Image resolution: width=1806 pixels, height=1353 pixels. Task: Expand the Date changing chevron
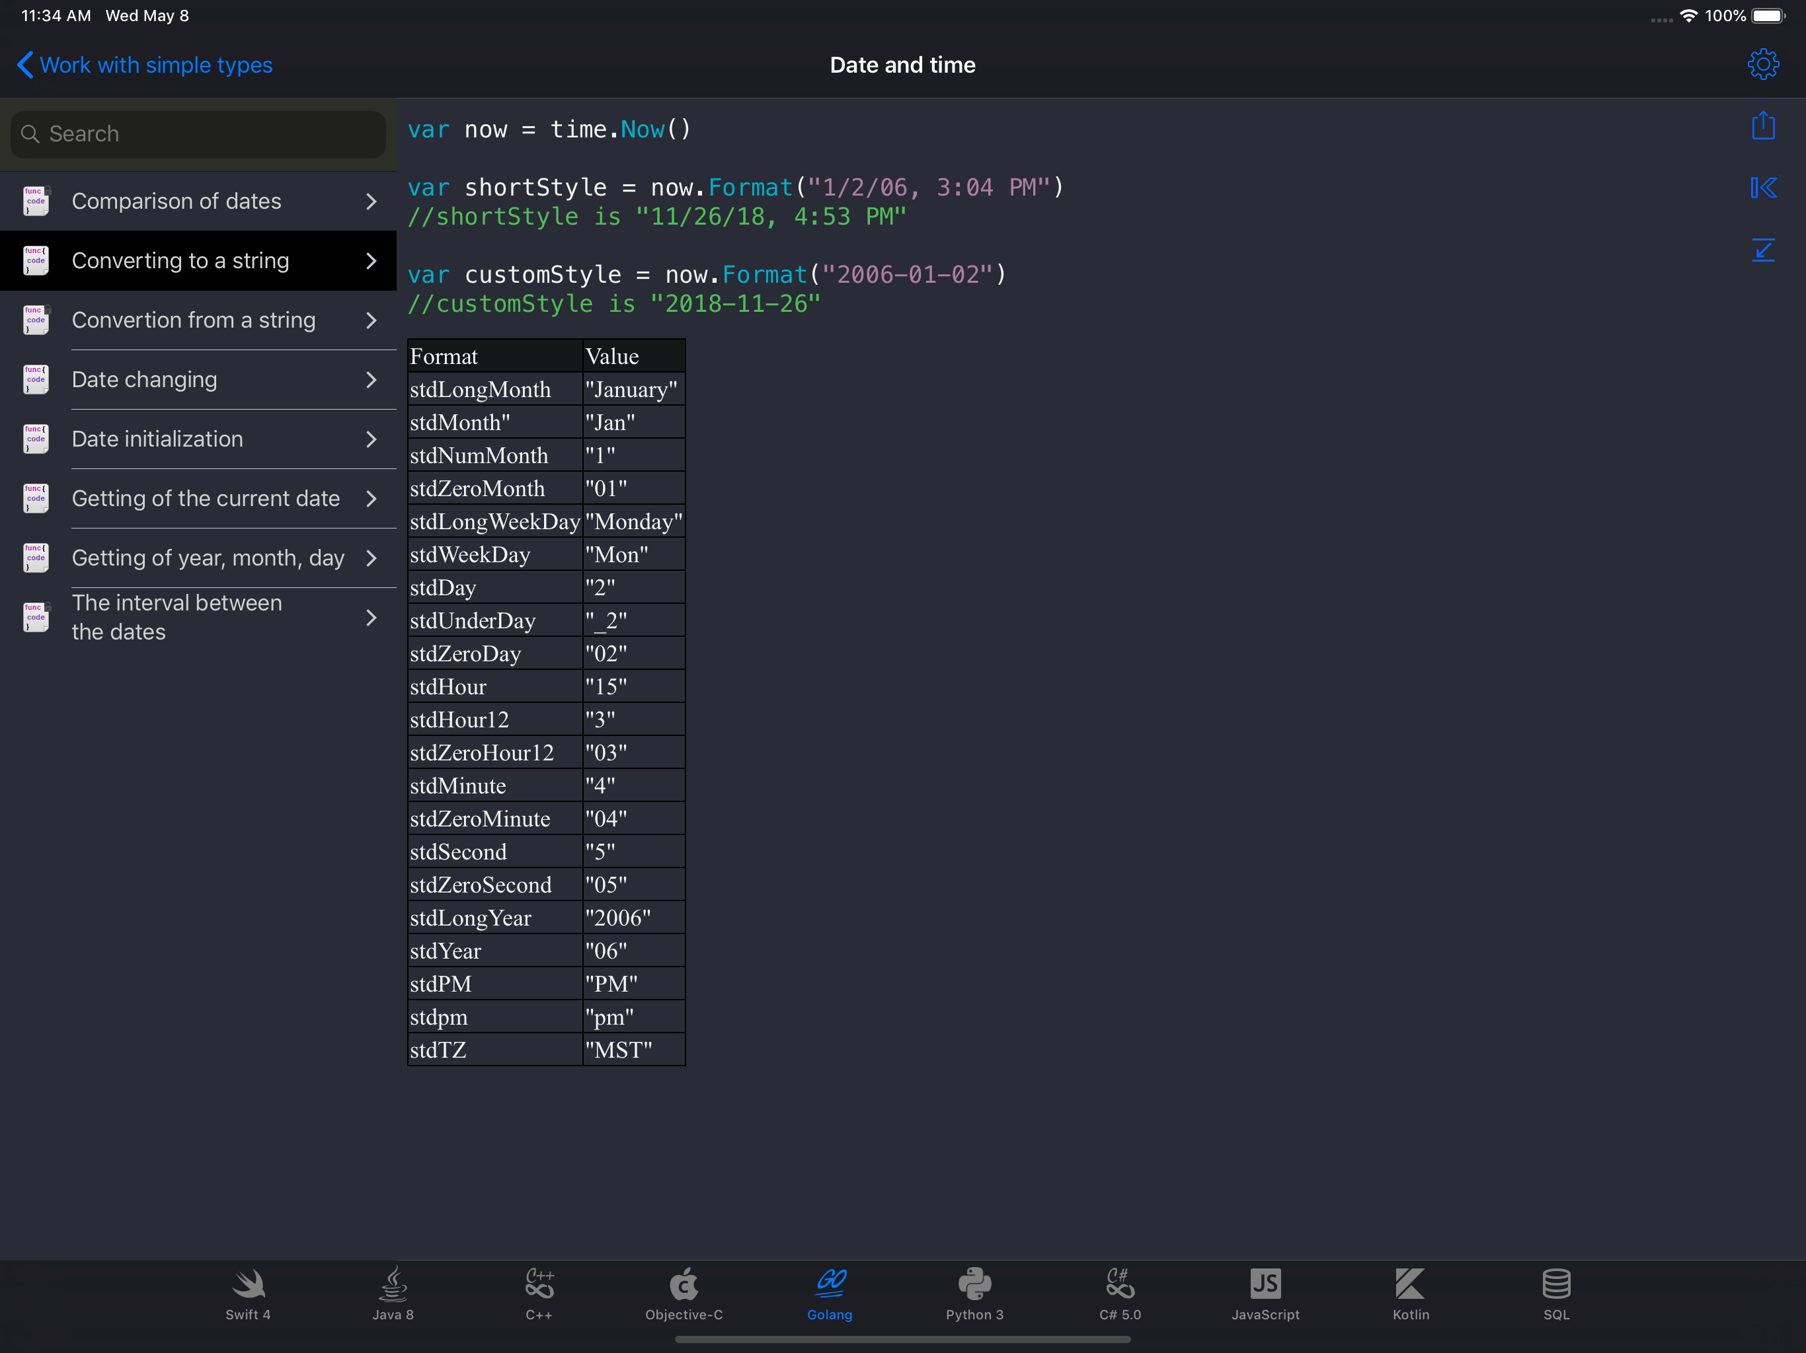(x=372, y=379)
